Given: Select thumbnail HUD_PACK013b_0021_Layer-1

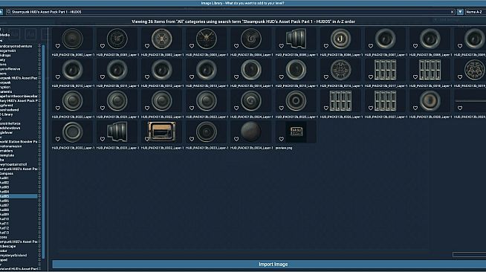Looking at the screenshot, I should click(117, 100).
